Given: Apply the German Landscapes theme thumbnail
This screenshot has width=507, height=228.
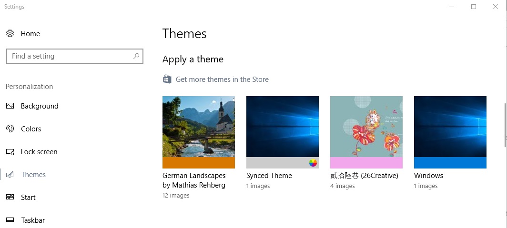Looking at the screenshot, I should pos(199,127).
